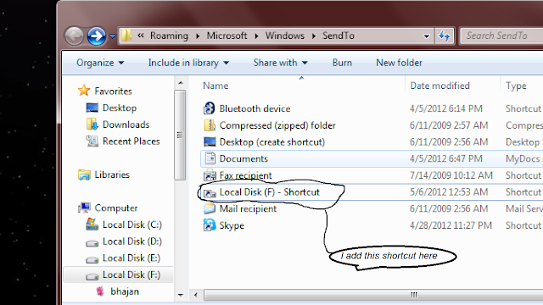Click Local Disk (F) - Shortcut icon
The width and height of the screenshot is (543, 305).
click(210, 192)
